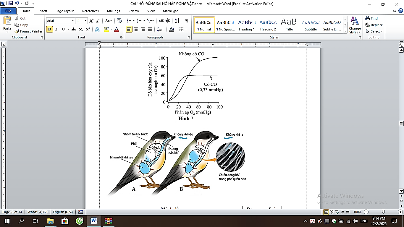Show paragraph marks with pilcrow icon

click(x=187, y=21)
